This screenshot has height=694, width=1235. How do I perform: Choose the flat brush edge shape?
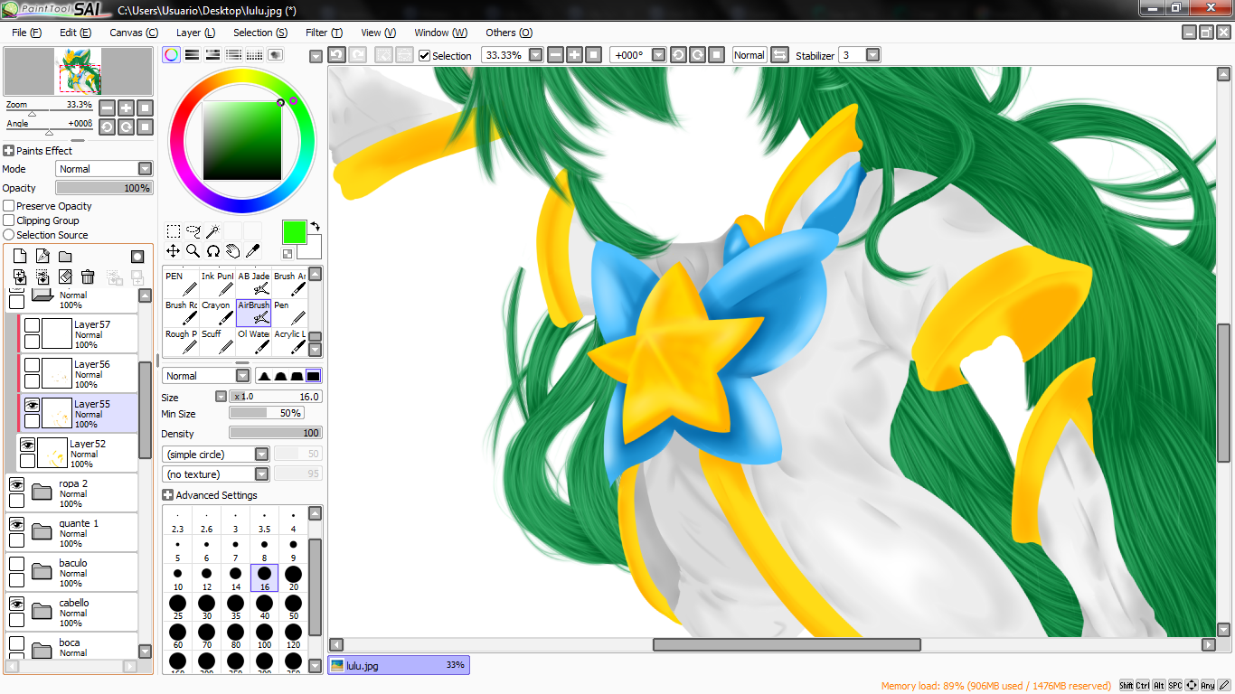(313, 376)
